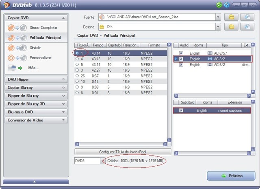Viewport: 260px width, 189px height.
Task: Select the Película Principal disc icon
Action: (x=17, y=38)
